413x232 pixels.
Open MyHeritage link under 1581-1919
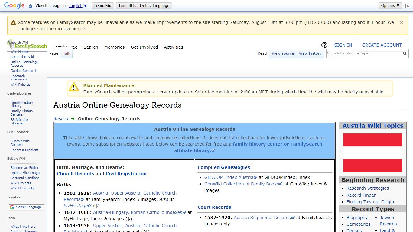(77, 206)
